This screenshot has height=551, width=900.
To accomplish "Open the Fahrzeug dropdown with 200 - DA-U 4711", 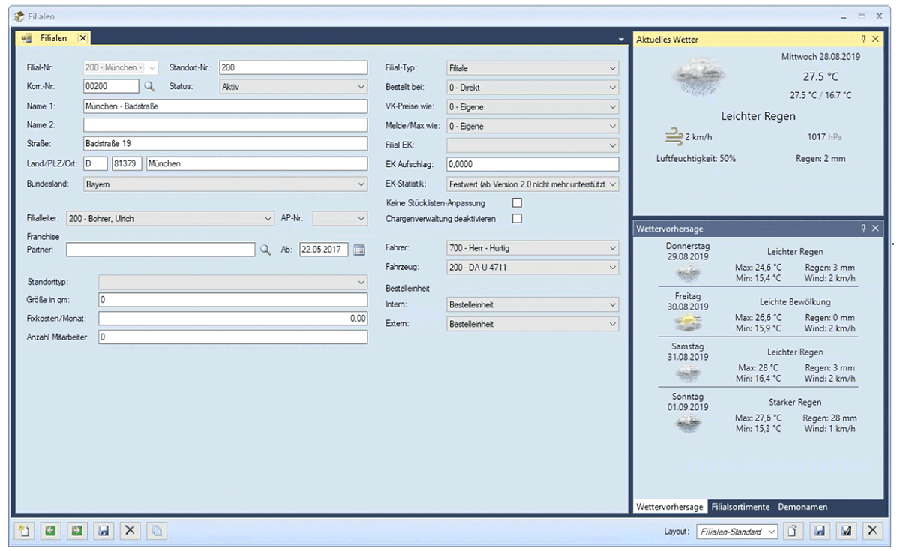I will pyautogui.click(x=612, y=268).
